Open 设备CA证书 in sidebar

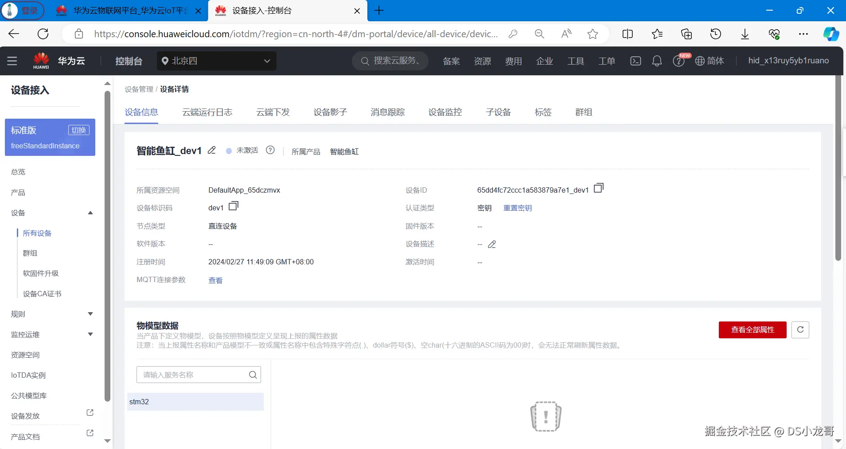tap(42, 294)
